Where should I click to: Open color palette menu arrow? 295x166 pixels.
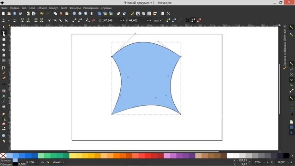click(292, 156)
